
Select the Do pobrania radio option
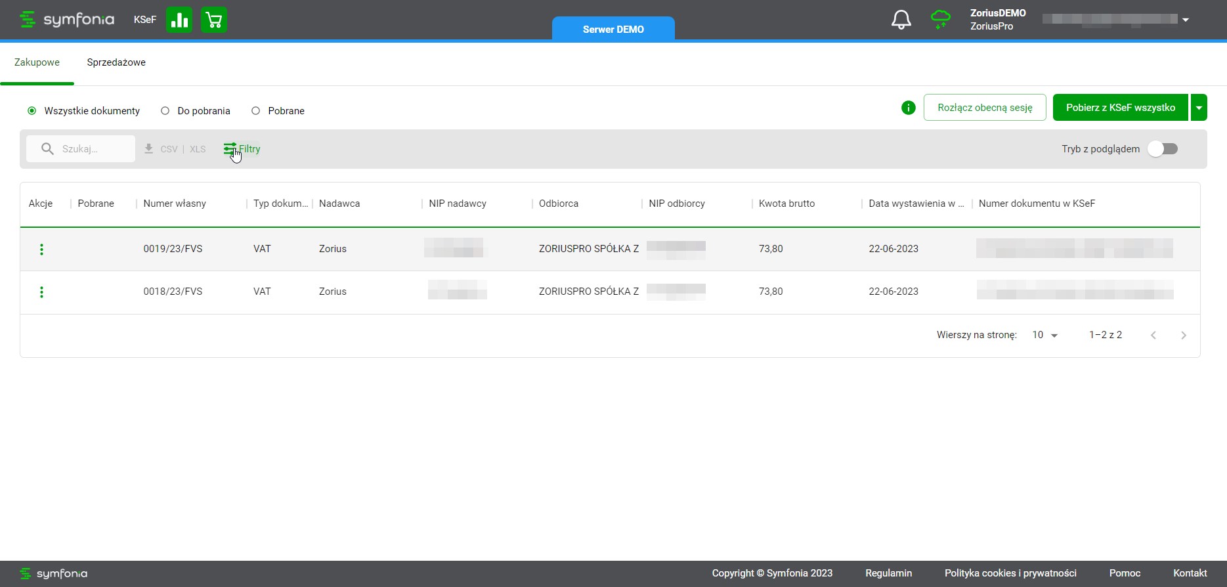tap(165, 111)
